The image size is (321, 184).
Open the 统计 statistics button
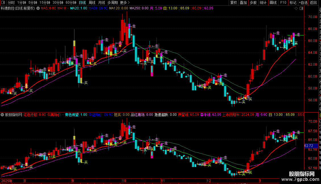click(263, 3)
